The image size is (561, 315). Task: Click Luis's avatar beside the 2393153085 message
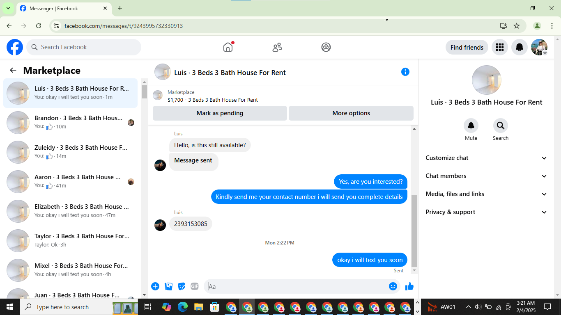pyautogui.click(x=160, y=225)
